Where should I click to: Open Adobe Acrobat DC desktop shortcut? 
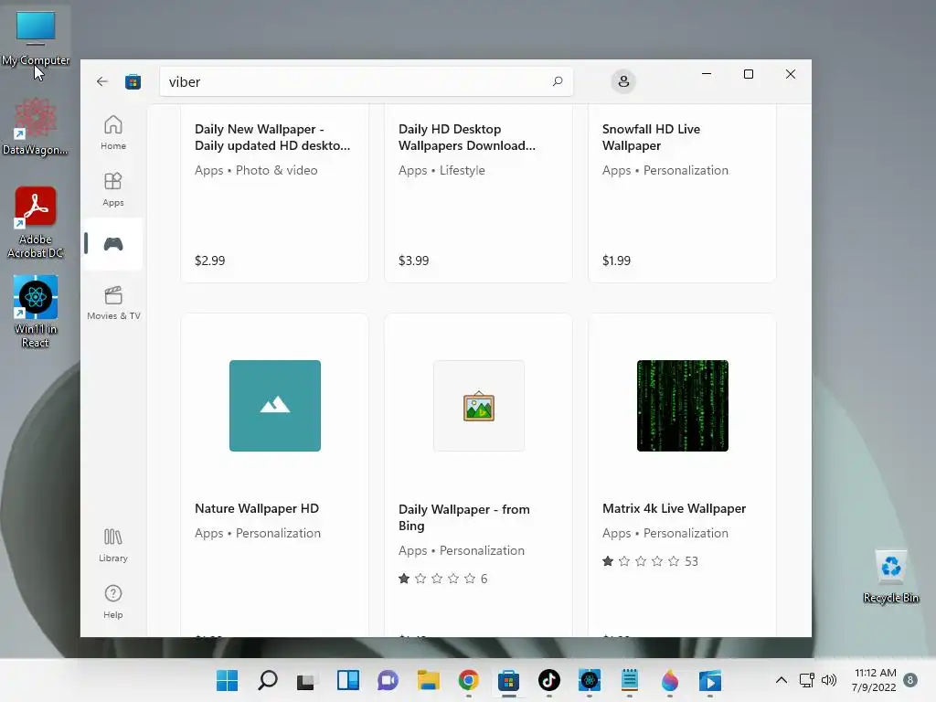(36, 223)
